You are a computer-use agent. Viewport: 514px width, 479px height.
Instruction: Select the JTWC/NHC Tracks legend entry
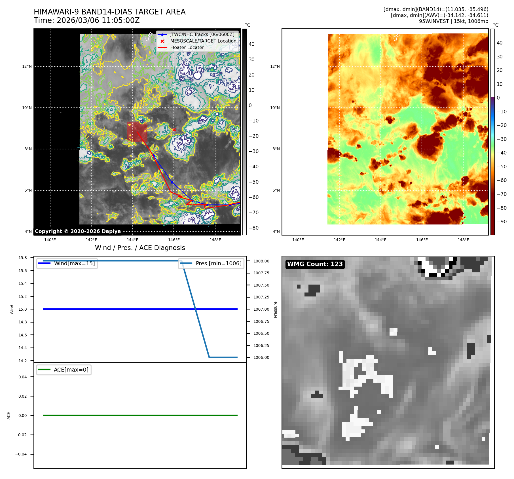pyautogui.click(x=202, y=35)
